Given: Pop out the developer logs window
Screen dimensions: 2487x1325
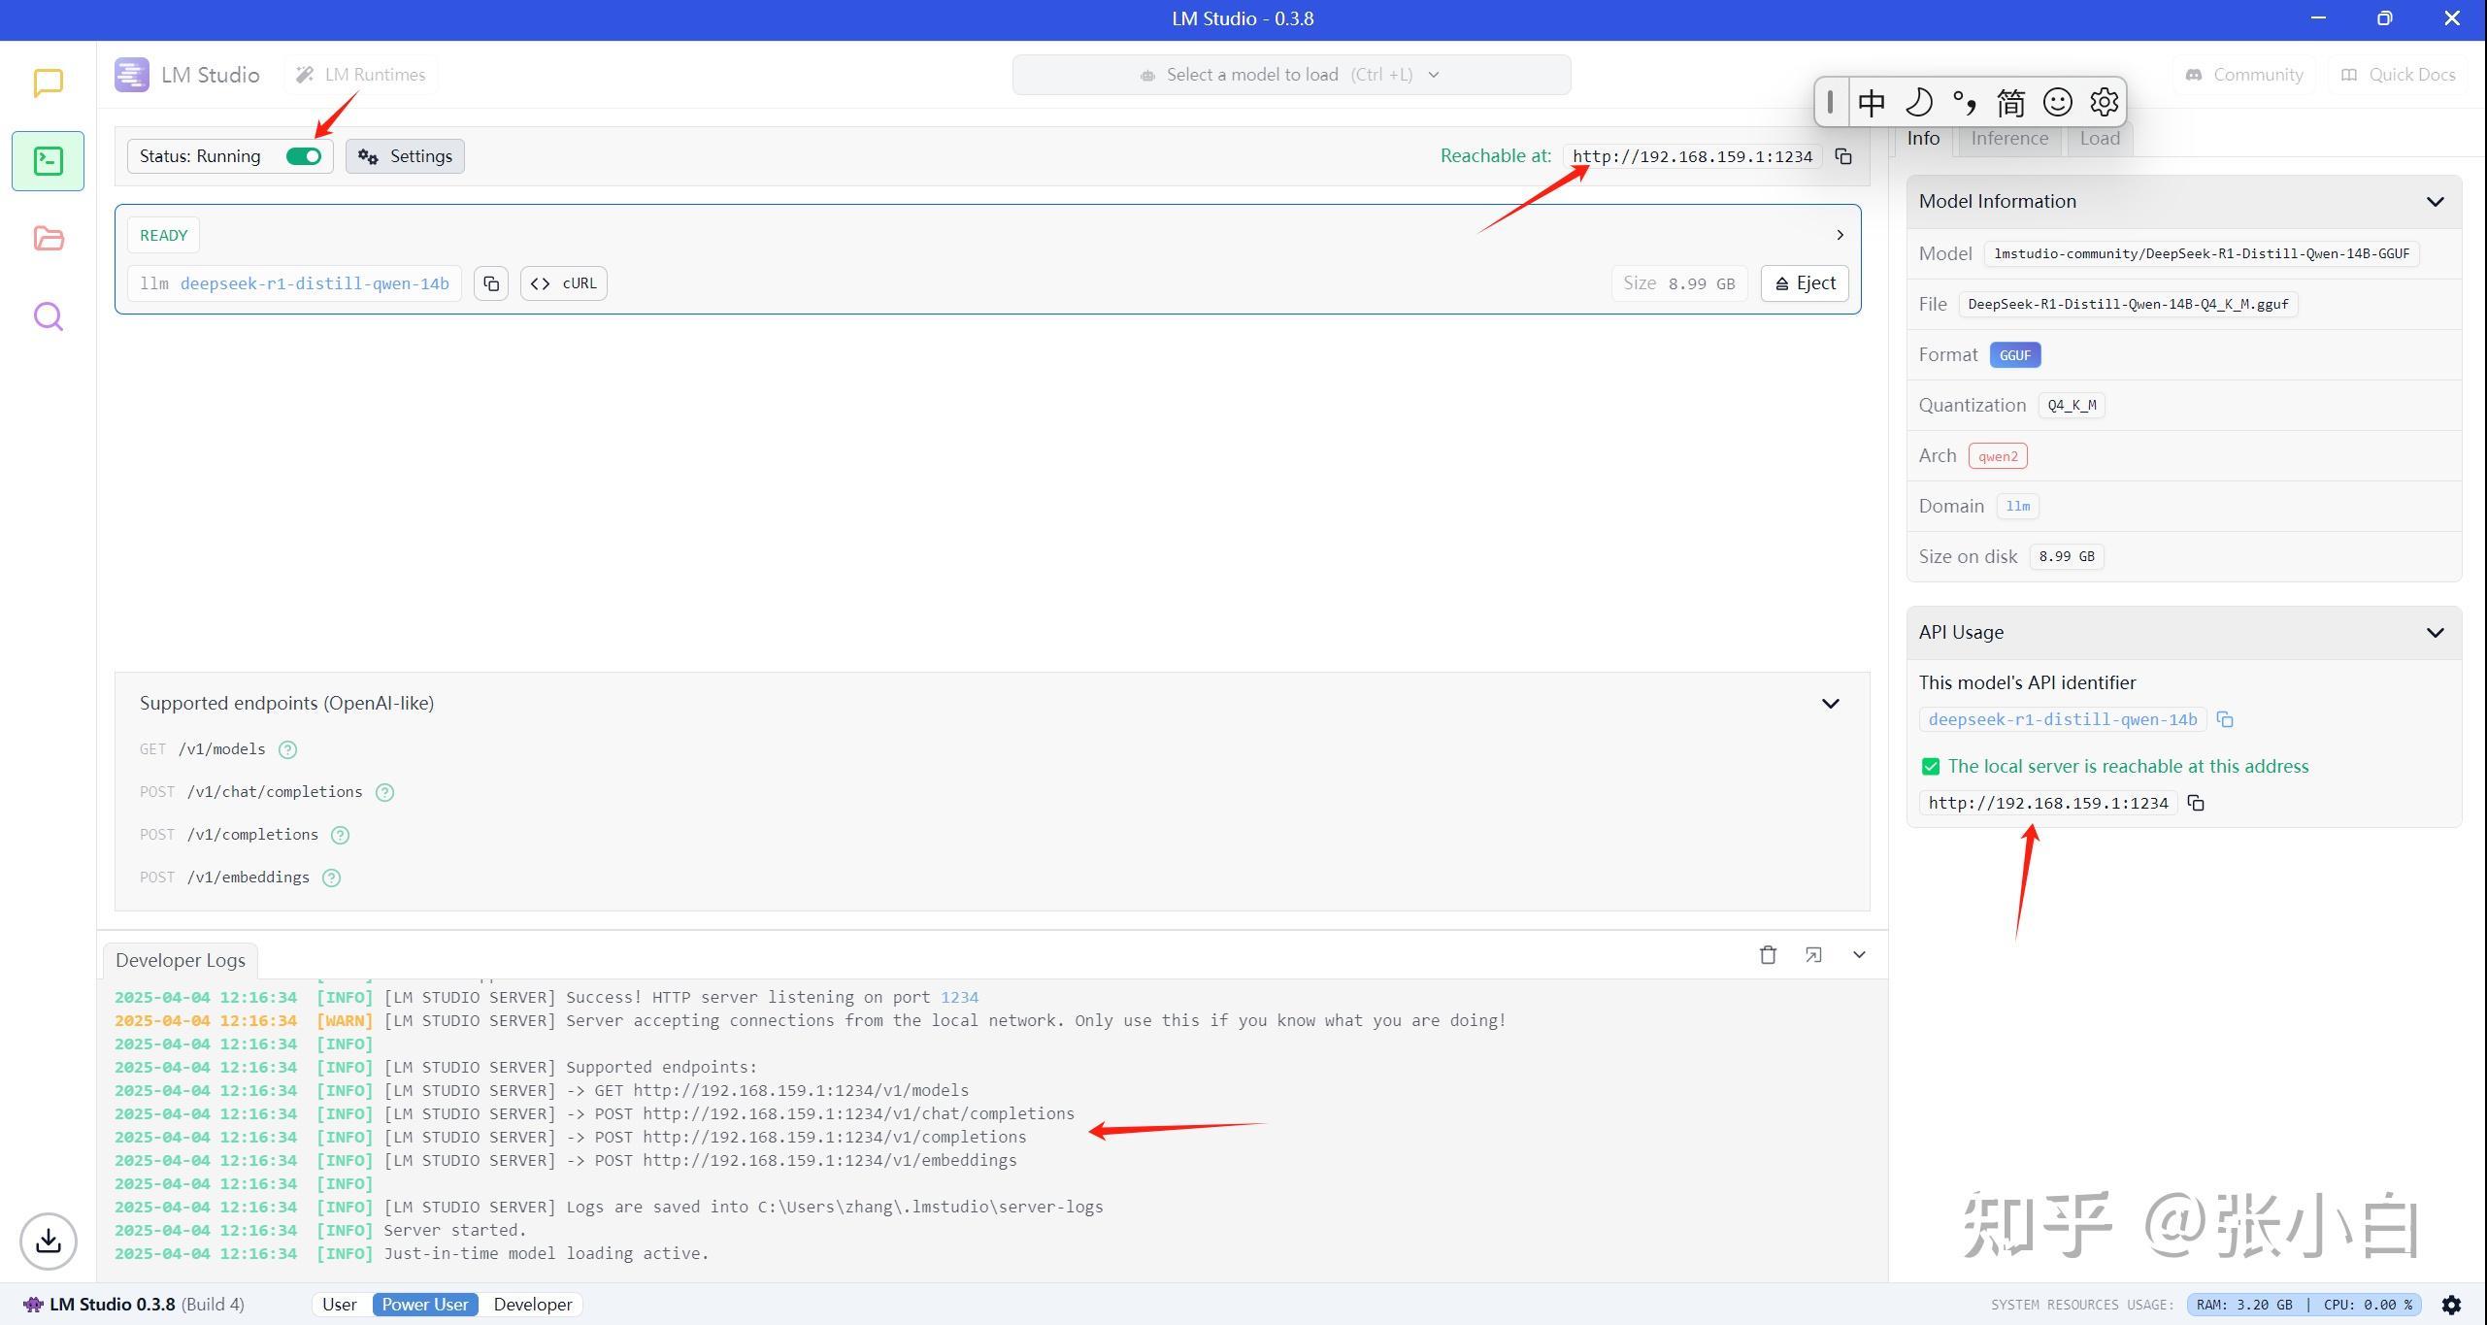Looking at the screenshot, I should click(1813, 955).
